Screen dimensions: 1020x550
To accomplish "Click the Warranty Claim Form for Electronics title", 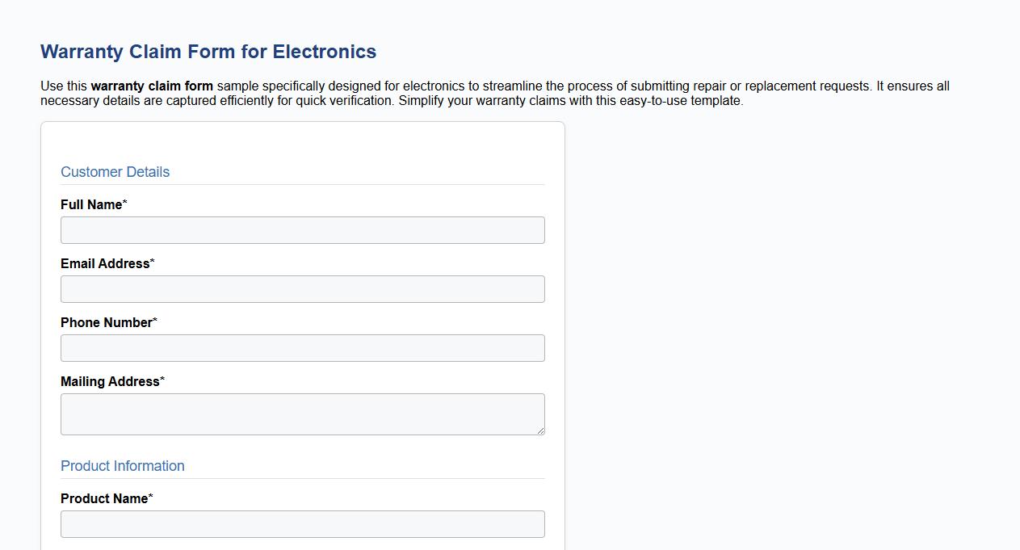I will pyautogui.click(x=208, y=51).
